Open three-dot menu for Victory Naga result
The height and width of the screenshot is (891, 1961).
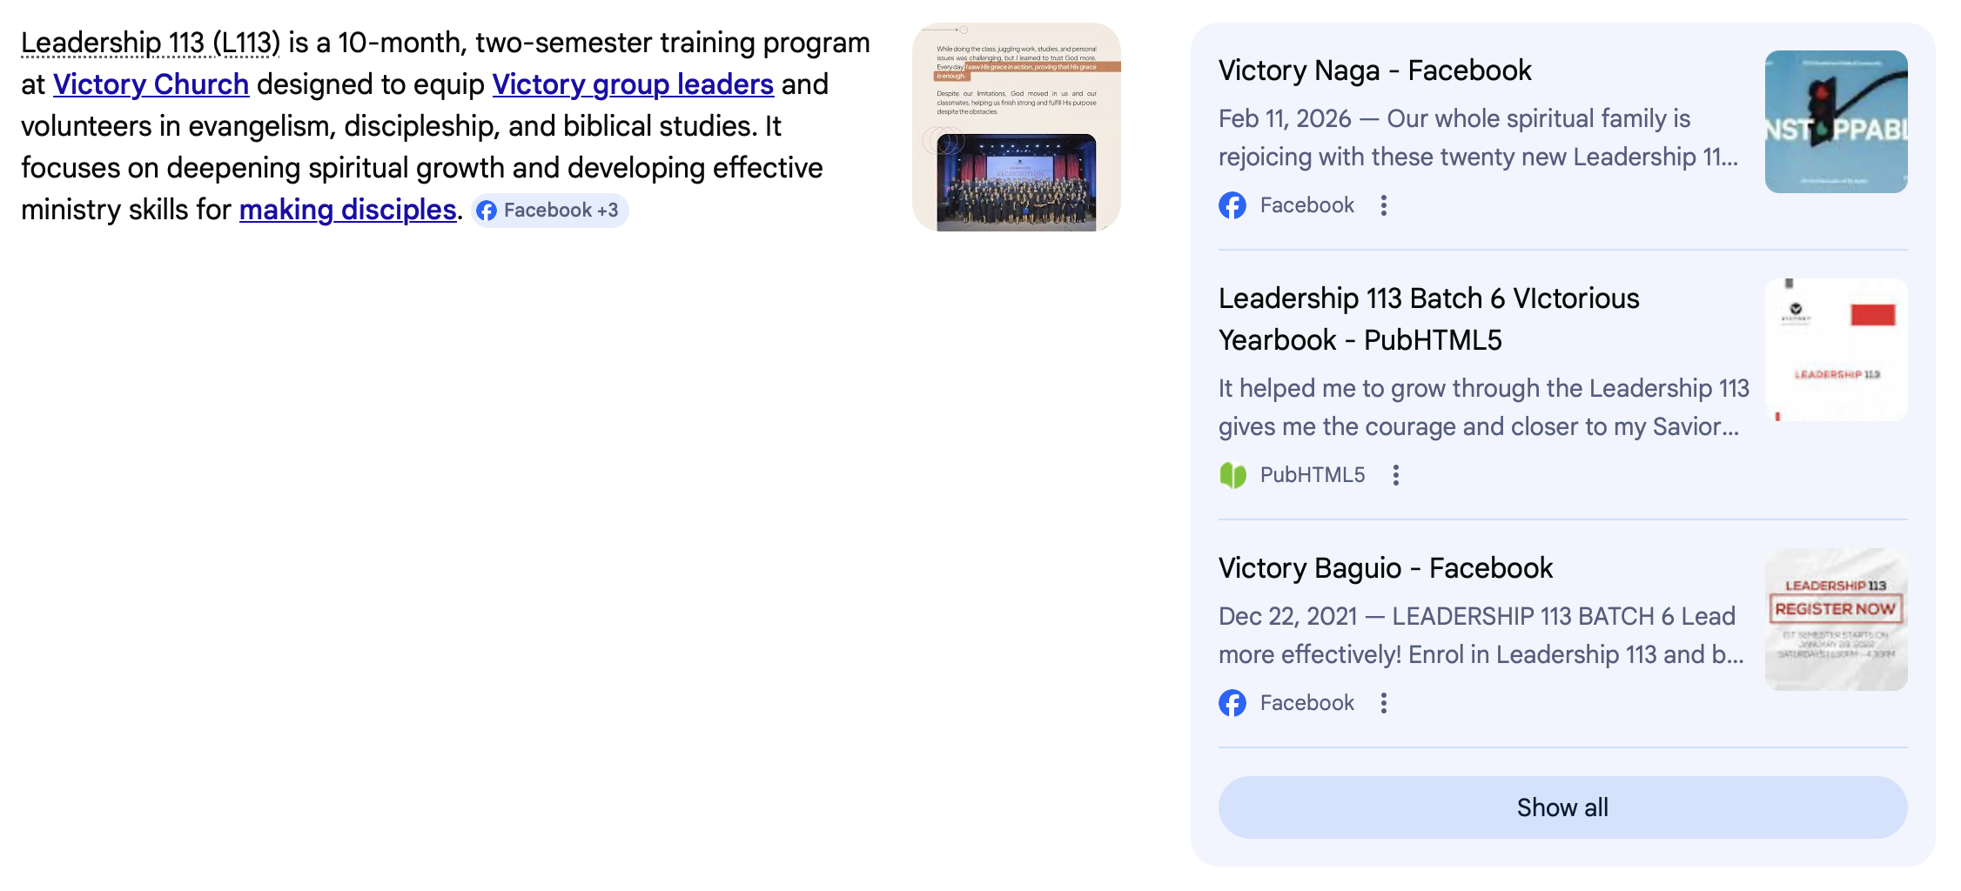tap(1384, 205)
